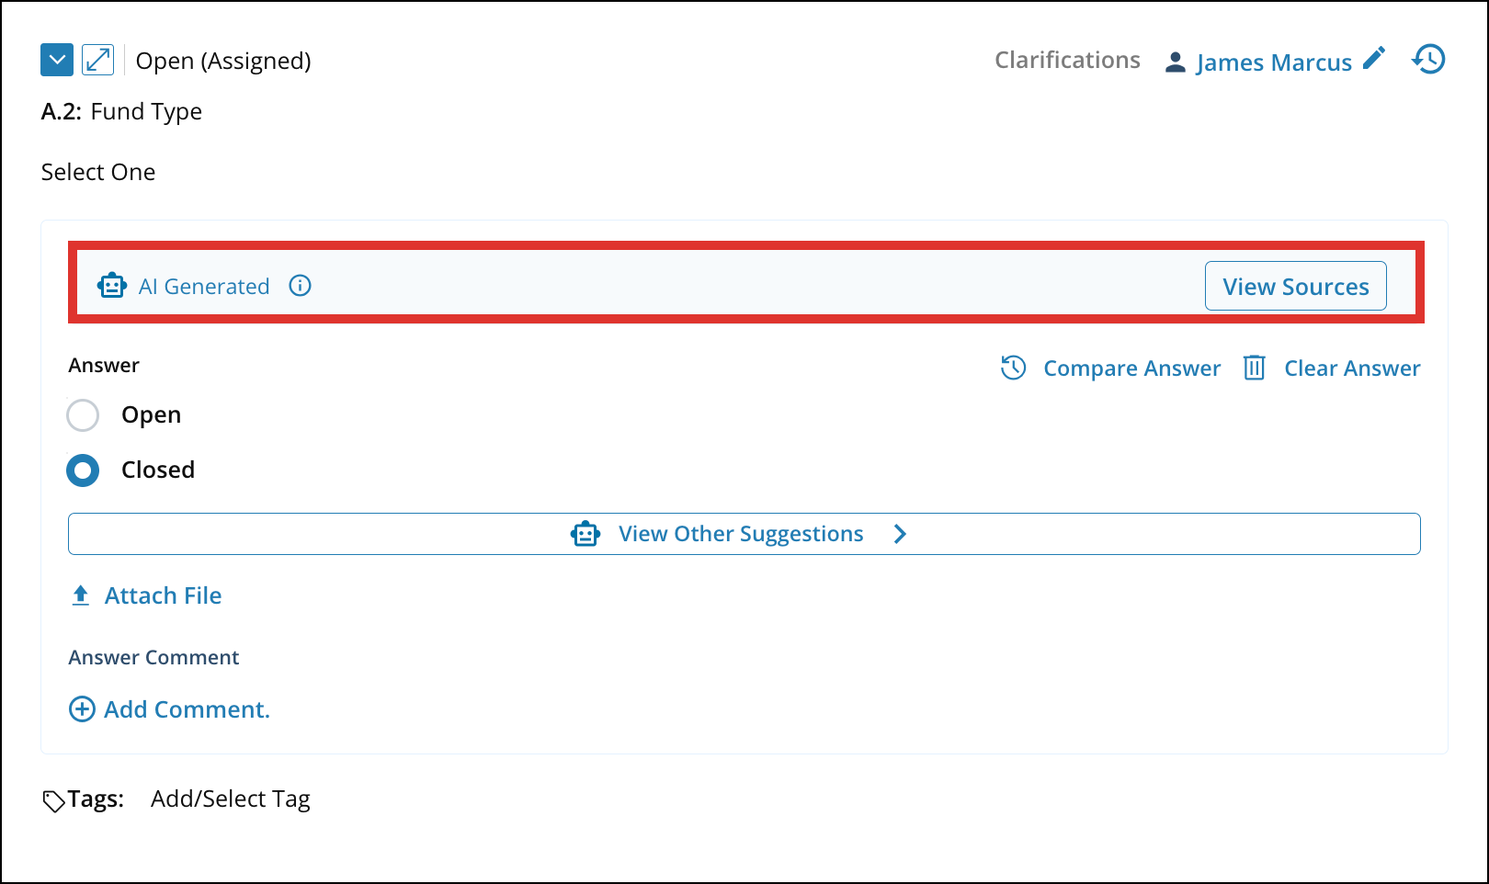Click the AI Generated robot icon
Image resolution: width=1489 pixels, height=884 pixels.
[112, 286]
